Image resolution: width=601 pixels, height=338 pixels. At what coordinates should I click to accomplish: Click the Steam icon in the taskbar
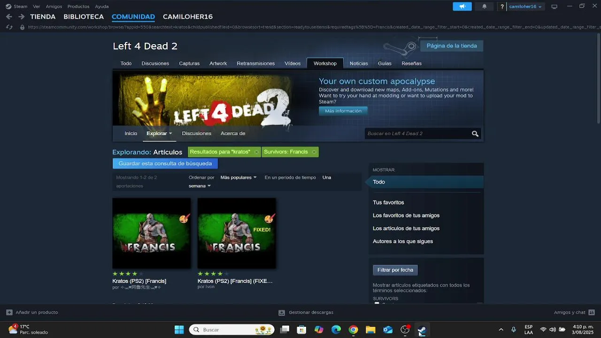[422, 330]
